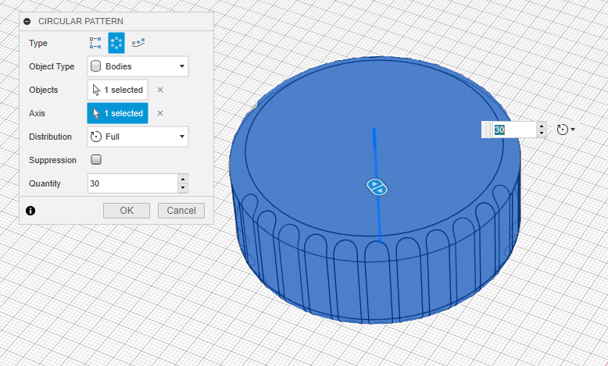608x366 pixels.
Task: Enable the Suppression checkbox
Action: 96,160
